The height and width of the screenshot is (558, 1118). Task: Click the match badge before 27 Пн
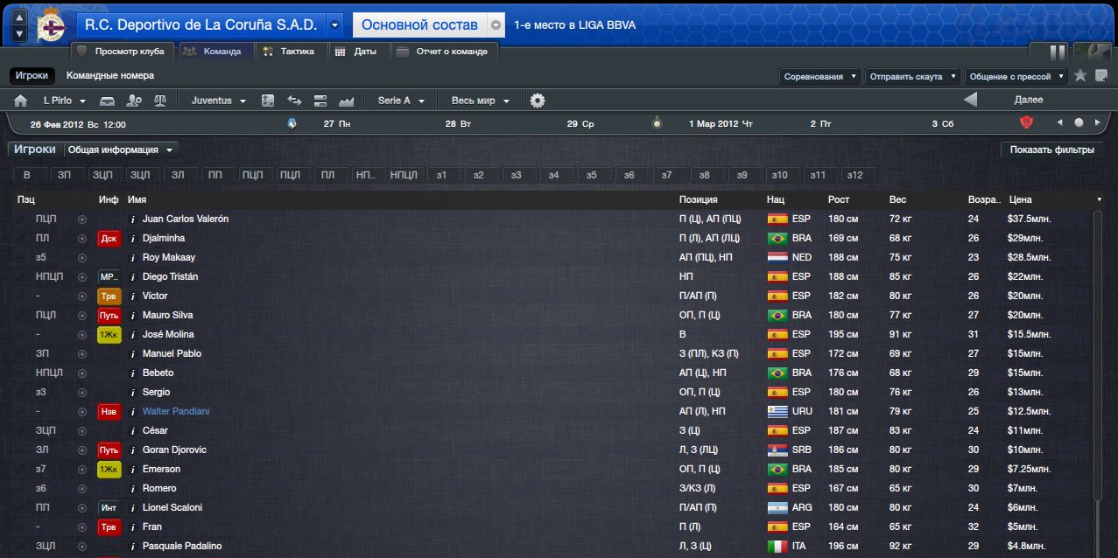[292, 123]
